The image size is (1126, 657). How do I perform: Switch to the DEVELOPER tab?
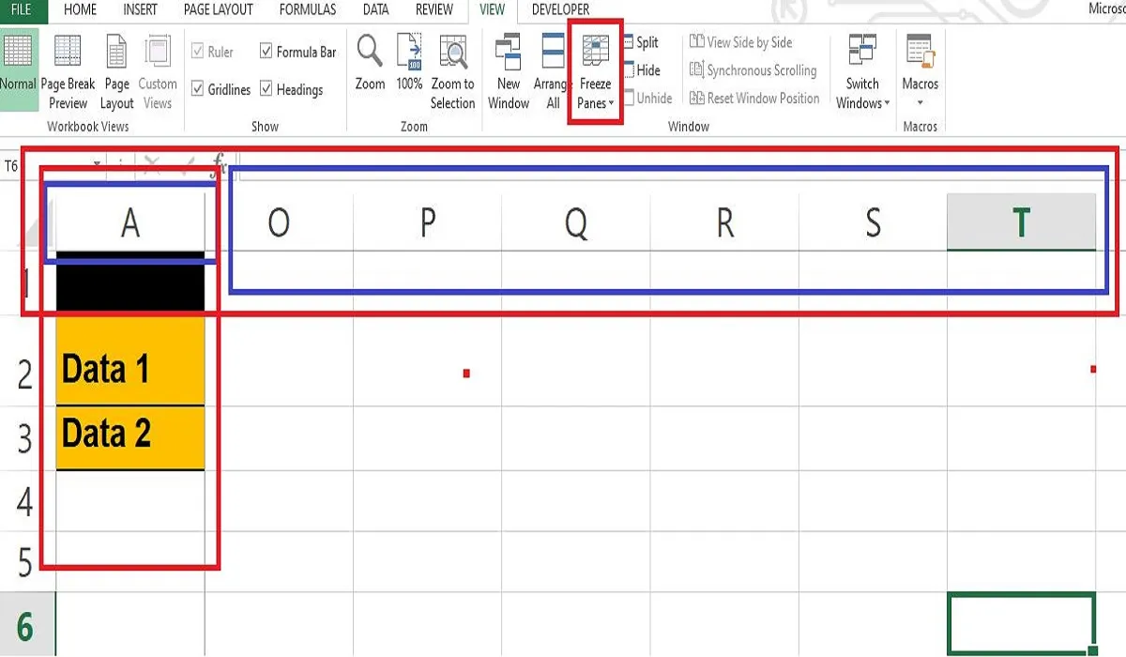coord(560,9)
